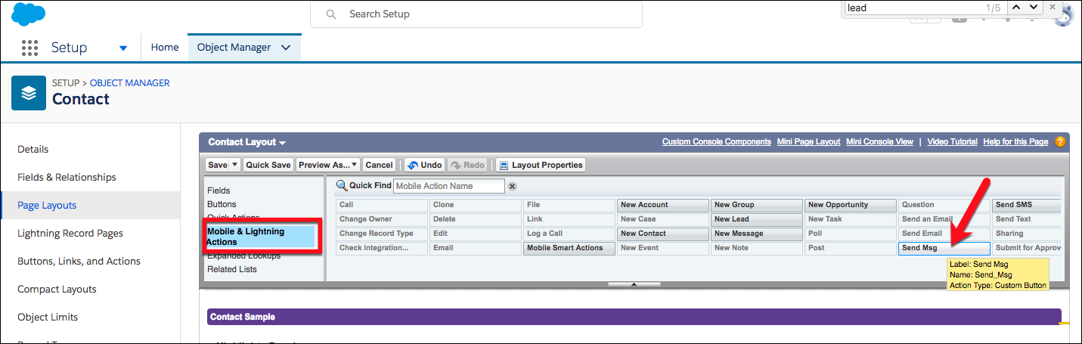Switch to the Home tab
Image resolution: width=1082 pixels, height=344 pixels.
165,47
